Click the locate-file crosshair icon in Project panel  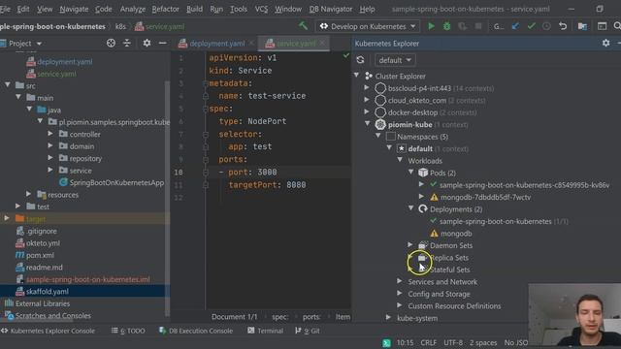pos(111,43)
